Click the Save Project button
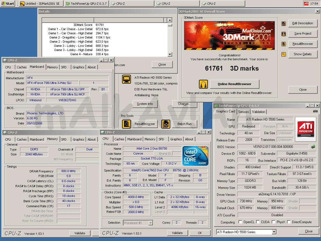321x241 pixels. (x=303, y=33)
